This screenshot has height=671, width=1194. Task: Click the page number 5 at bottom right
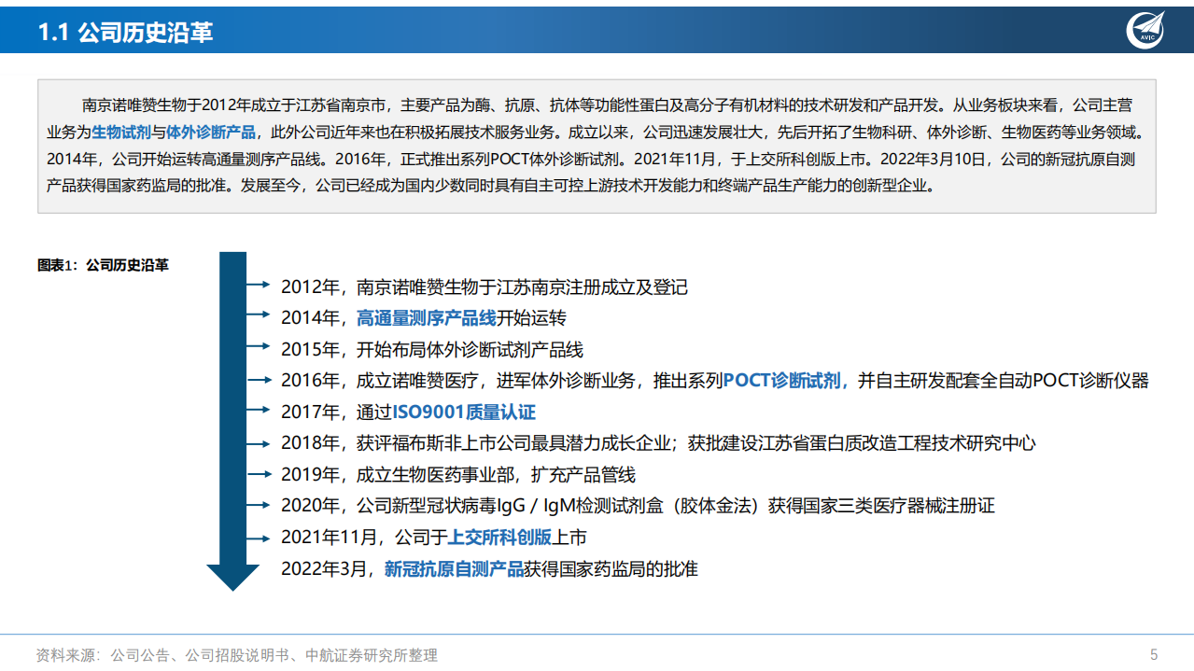click(x=1153, y=656)
